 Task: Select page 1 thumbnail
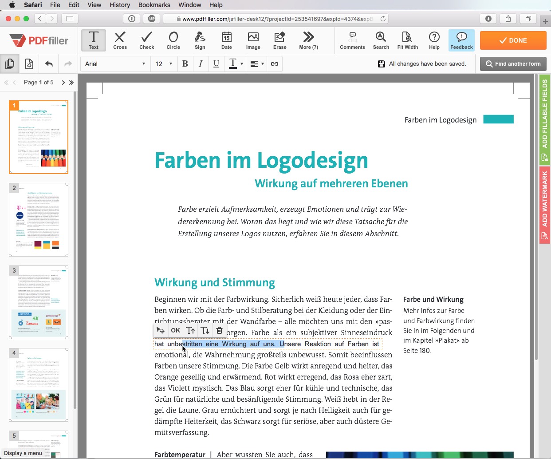39,137
